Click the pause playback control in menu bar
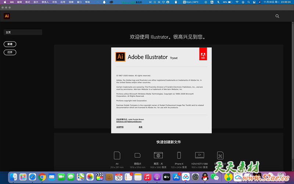 pyautogui.click(x=155, y=2)
